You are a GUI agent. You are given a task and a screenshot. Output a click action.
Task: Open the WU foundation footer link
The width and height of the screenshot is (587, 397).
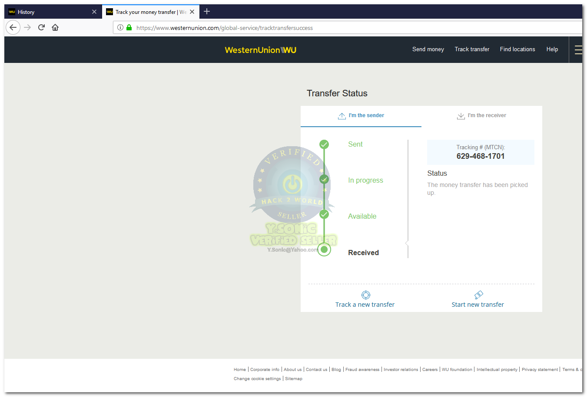pyautogui.click(x=457, y=370)
